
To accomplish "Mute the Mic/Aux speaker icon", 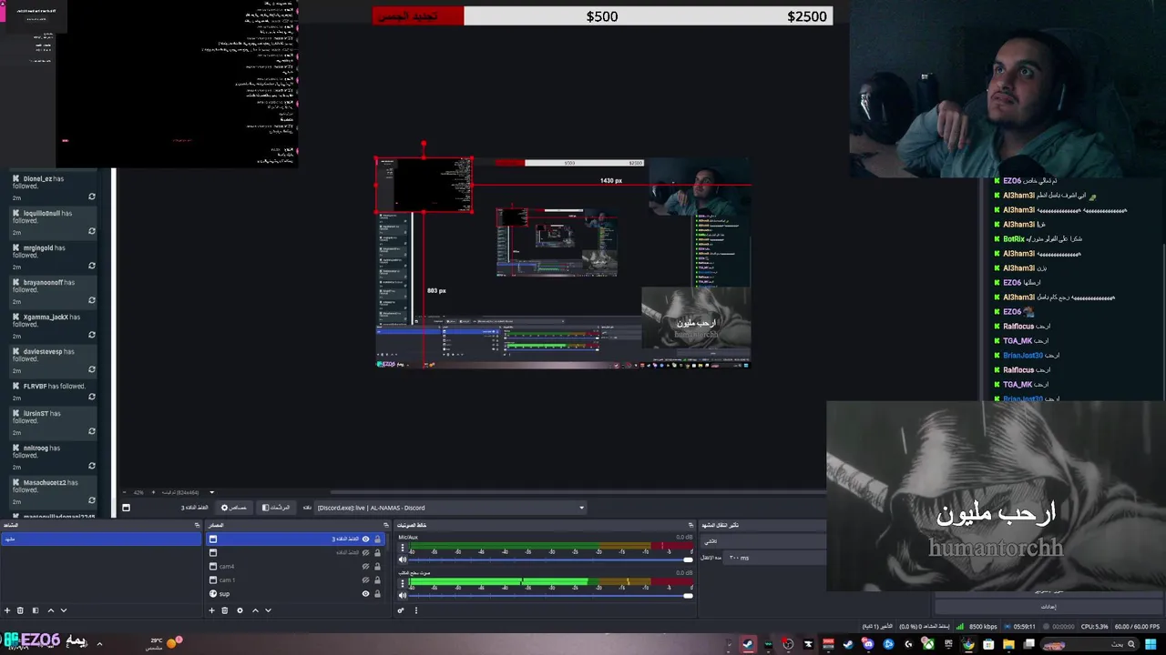I will pos(403,559).
